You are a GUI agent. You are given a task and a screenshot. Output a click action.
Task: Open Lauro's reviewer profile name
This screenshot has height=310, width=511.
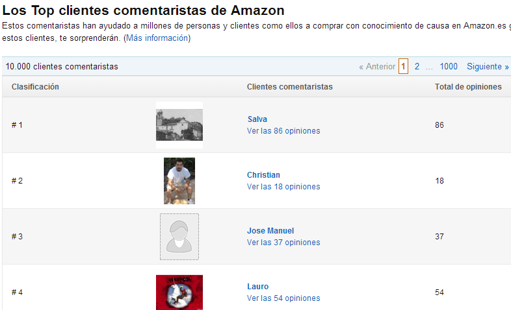click(258, 287)
